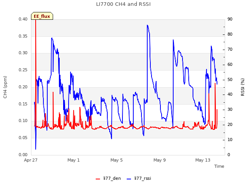Click the 0.20 left axis value
The image size is (248, 186).
coord(23,87)
